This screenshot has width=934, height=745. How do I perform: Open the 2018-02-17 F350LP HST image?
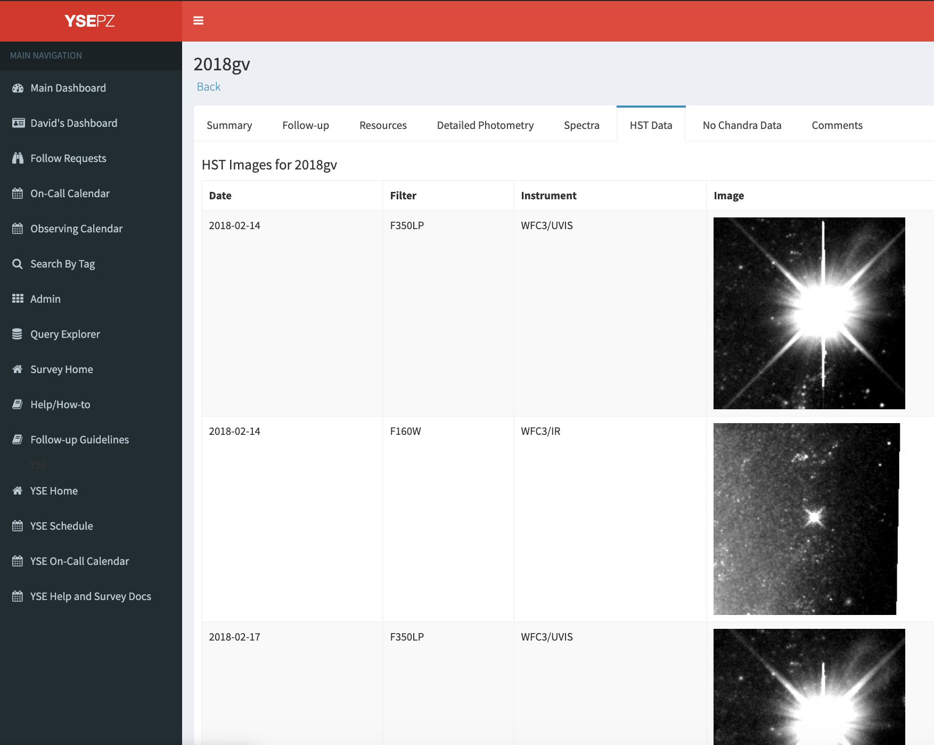click(809, 687)
